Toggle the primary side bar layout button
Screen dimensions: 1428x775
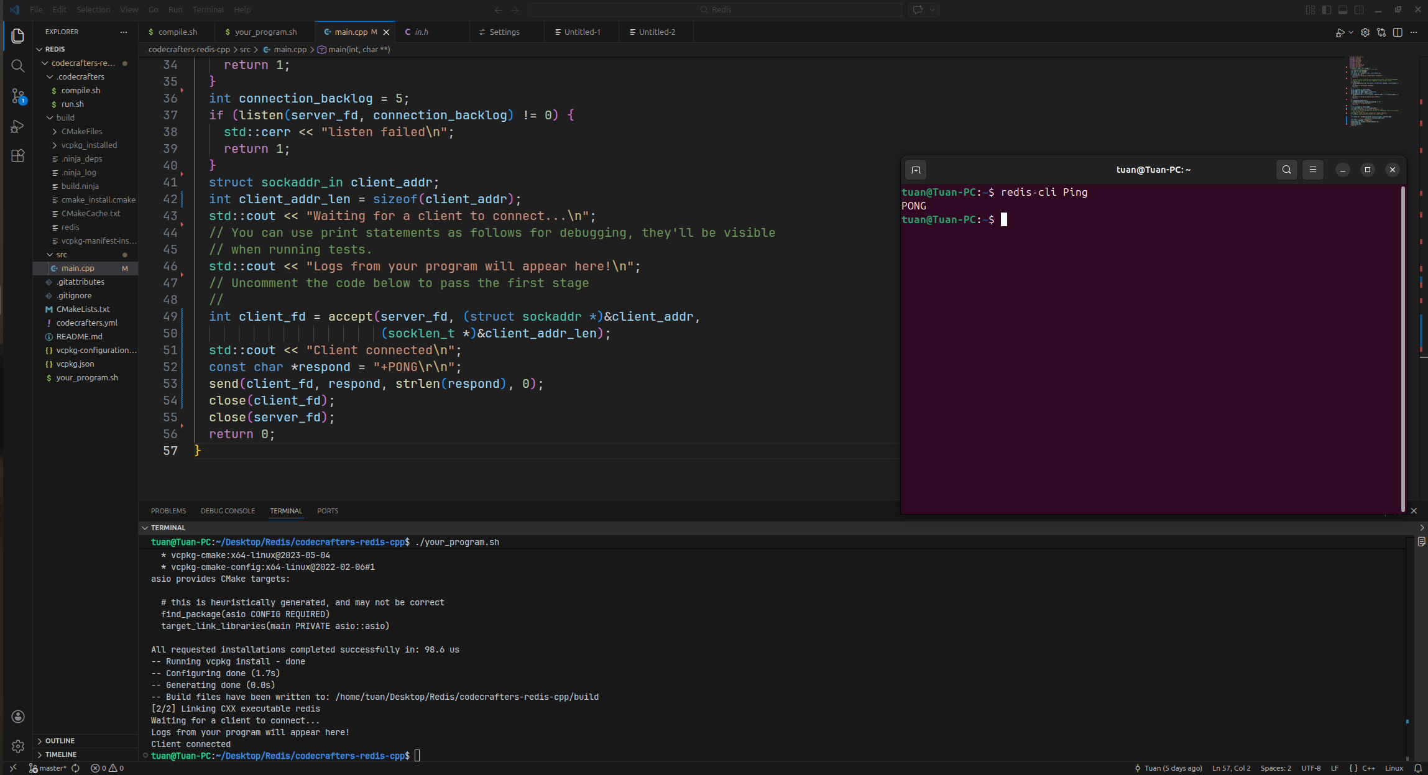(x=1327, y=10)
